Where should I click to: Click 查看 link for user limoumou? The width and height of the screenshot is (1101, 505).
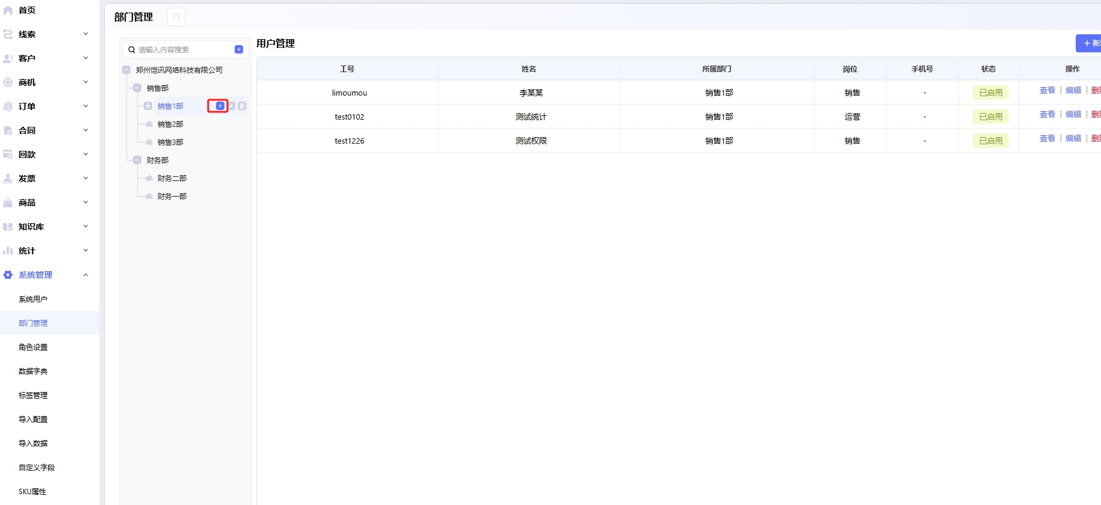[1047, 90]
